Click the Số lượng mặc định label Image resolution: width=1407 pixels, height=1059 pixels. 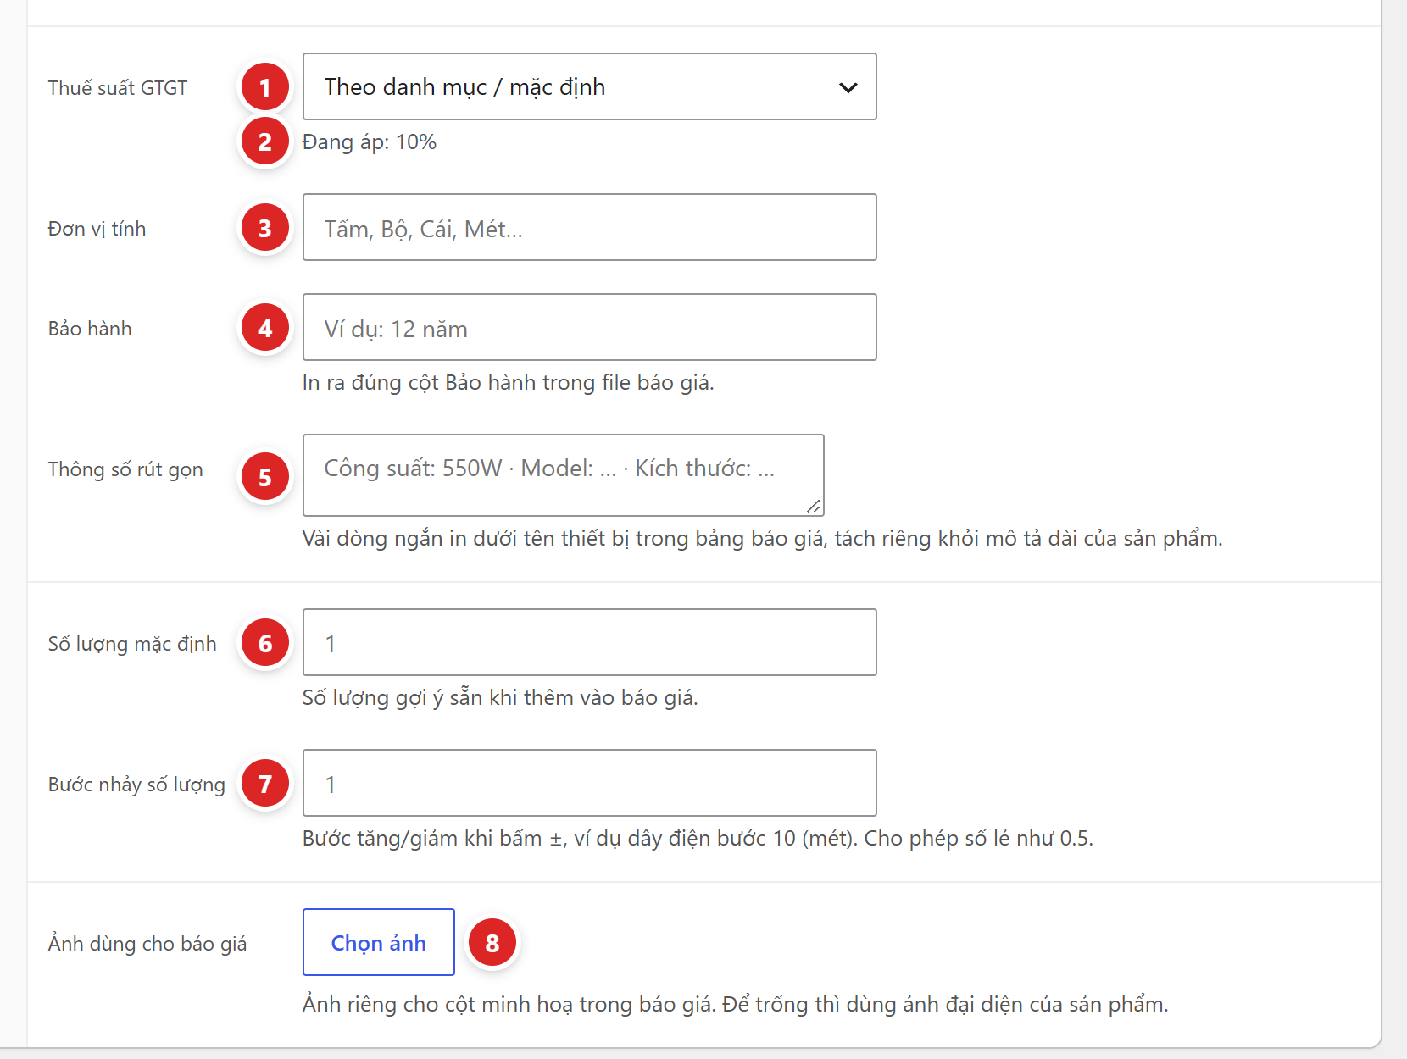pos(132,644)
